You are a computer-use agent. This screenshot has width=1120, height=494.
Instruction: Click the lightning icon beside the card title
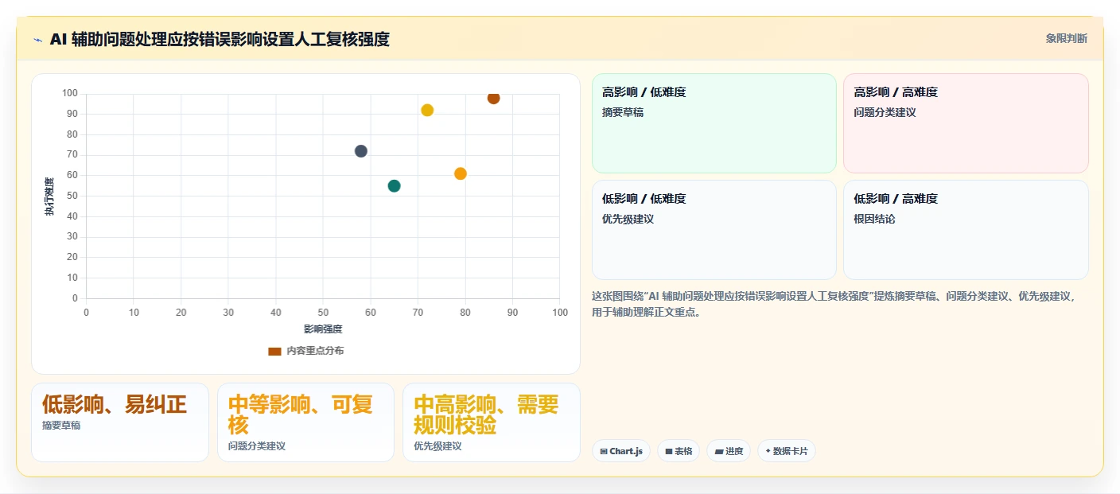[x=38, y=39]
